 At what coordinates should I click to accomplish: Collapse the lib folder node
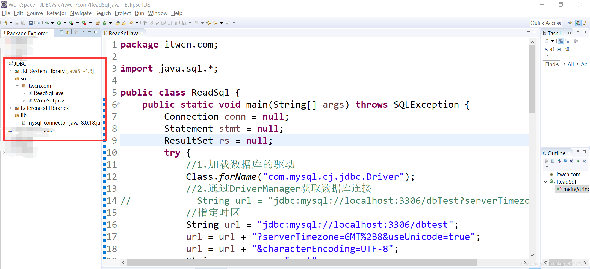10,116
